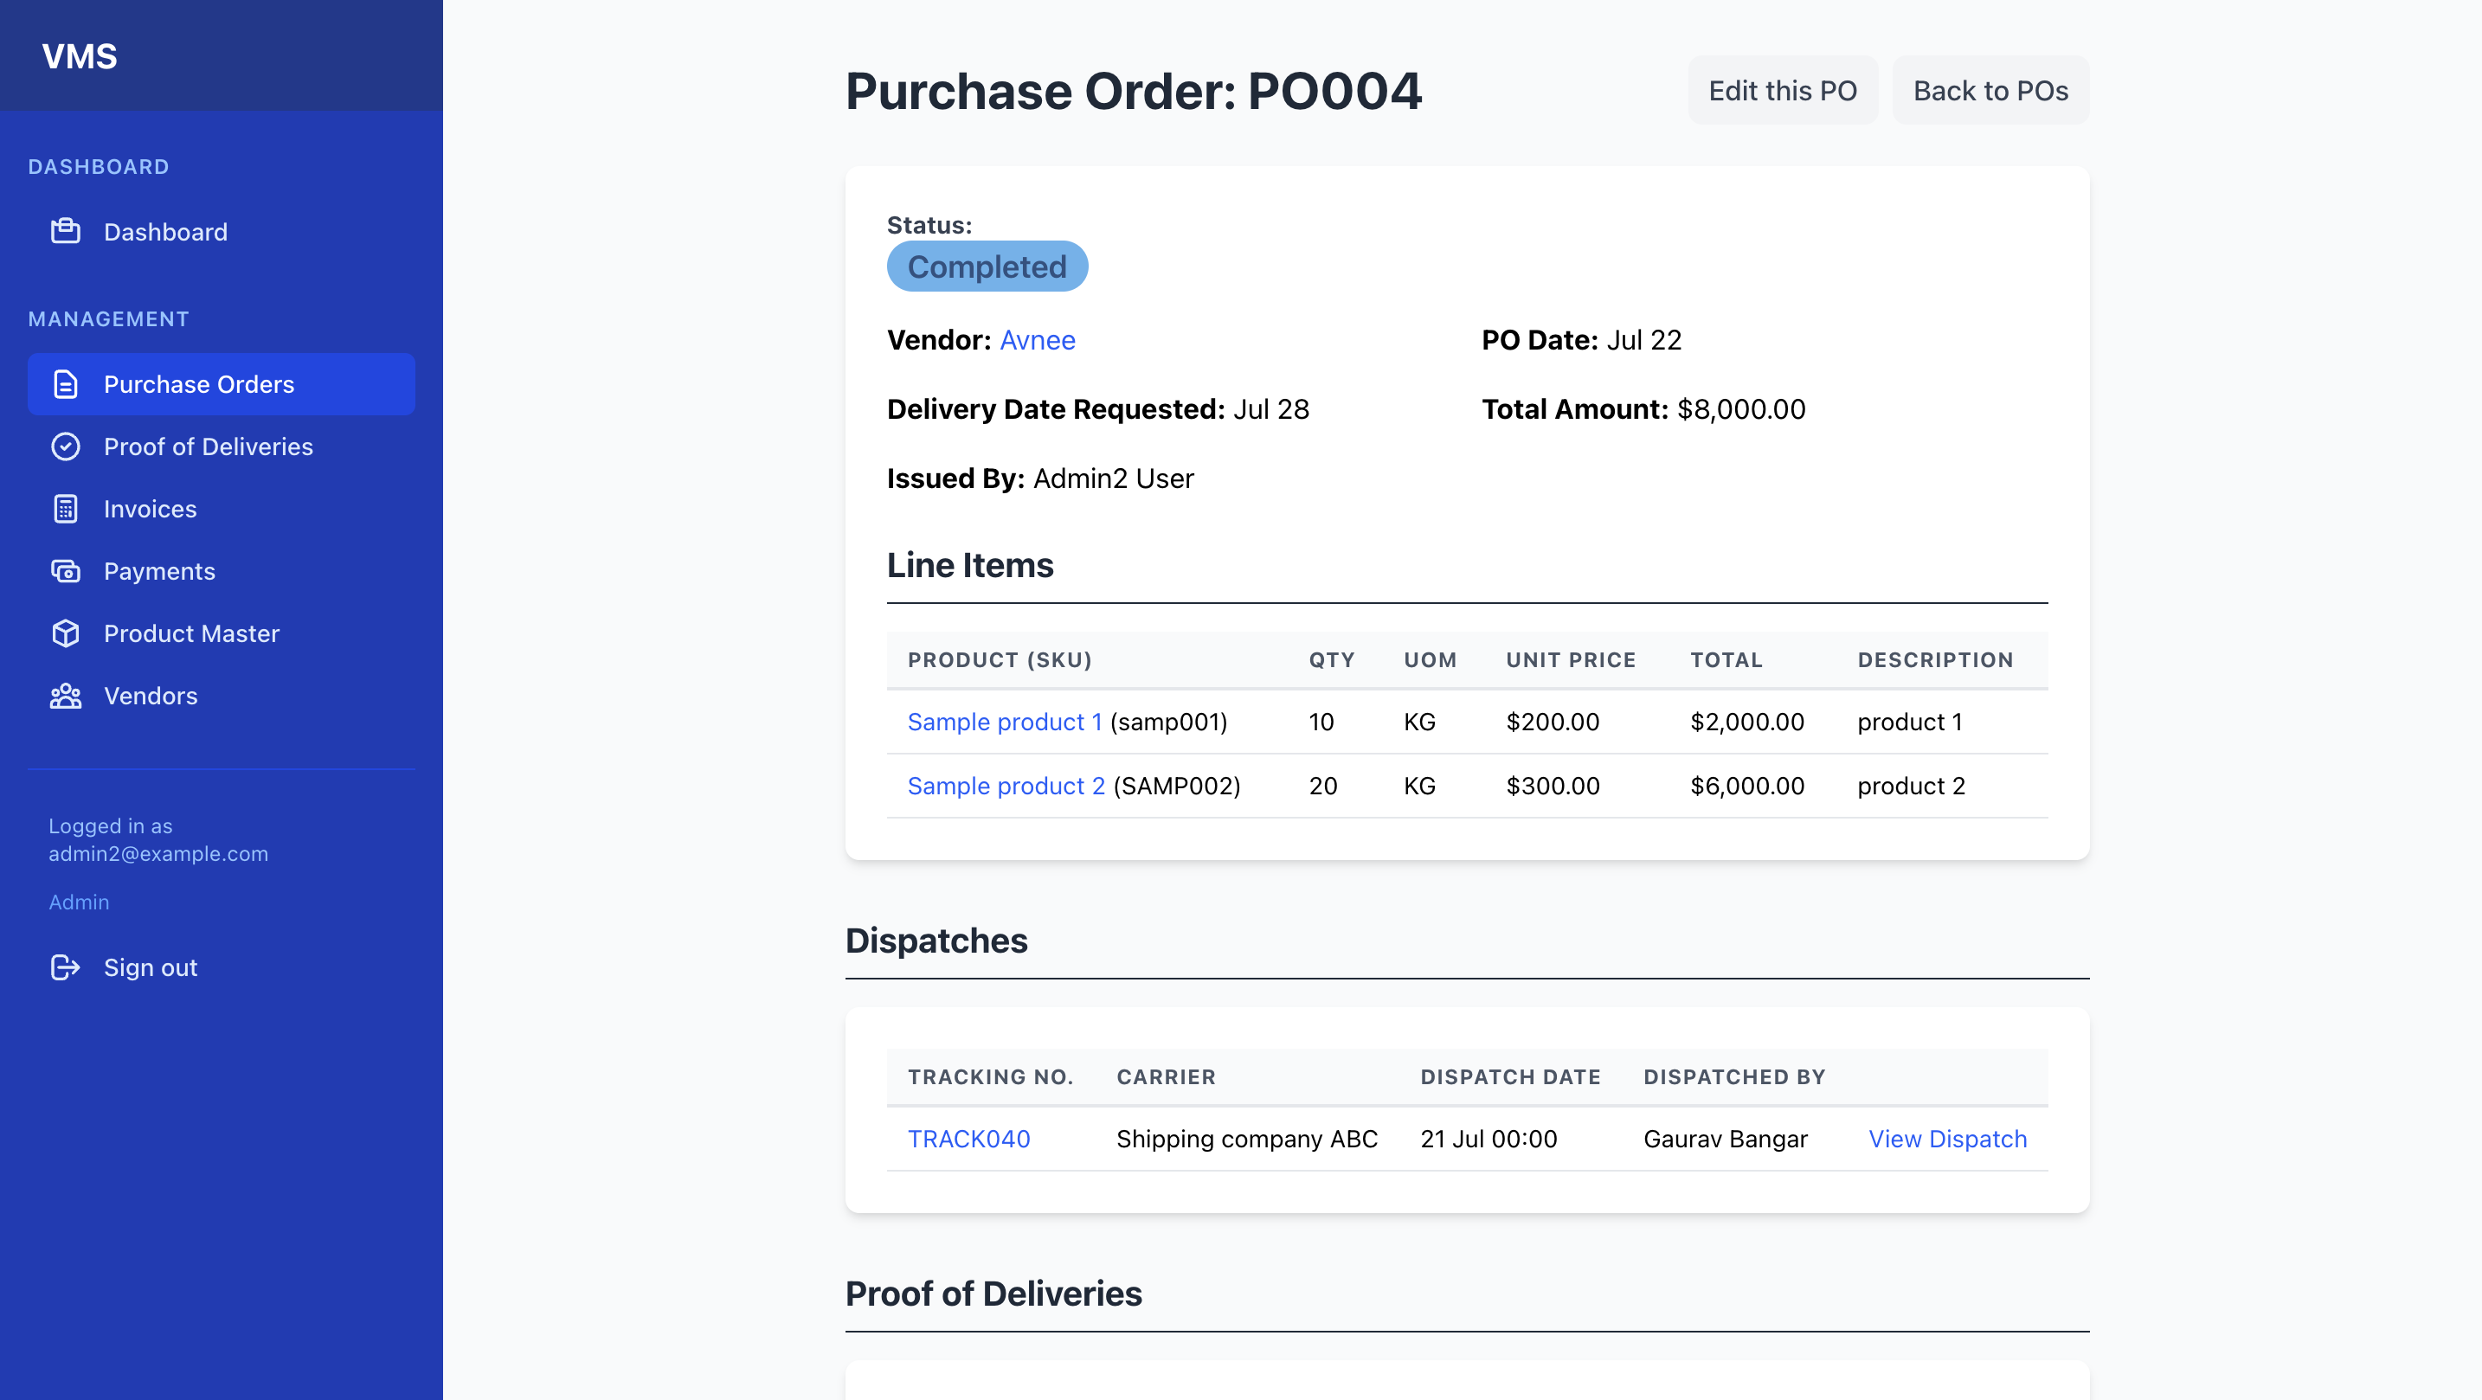Click the Invoices calculator icon
Screen dimensions: 2482x1400
pyautogui.click(x=66, y=509)
